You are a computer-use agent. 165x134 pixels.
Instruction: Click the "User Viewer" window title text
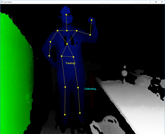coord(8,2)
